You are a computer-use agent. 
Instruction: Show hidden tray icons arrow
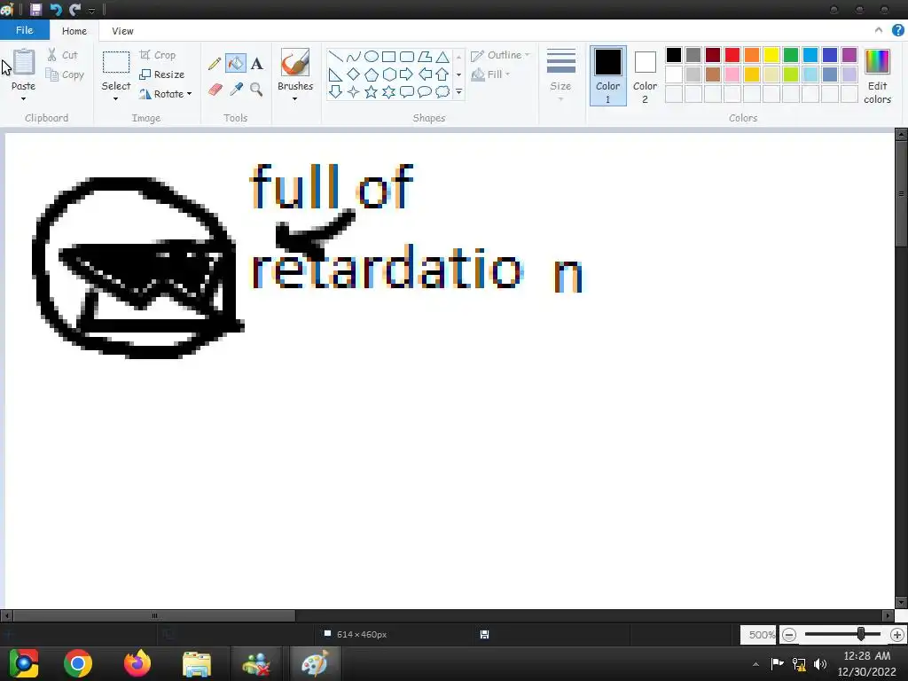coord(755,664)
